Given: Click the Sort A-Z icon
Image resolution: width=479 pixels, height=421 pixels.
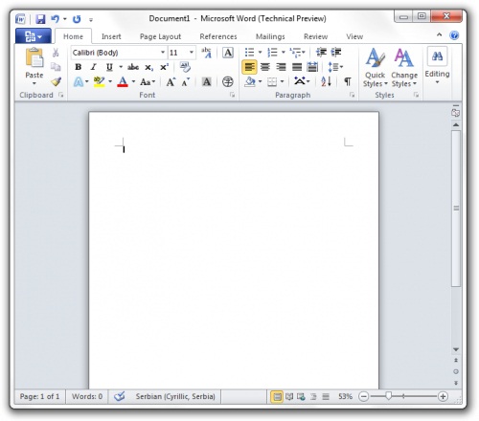Looking at the screenshot, I should click(x=326, y=81).
